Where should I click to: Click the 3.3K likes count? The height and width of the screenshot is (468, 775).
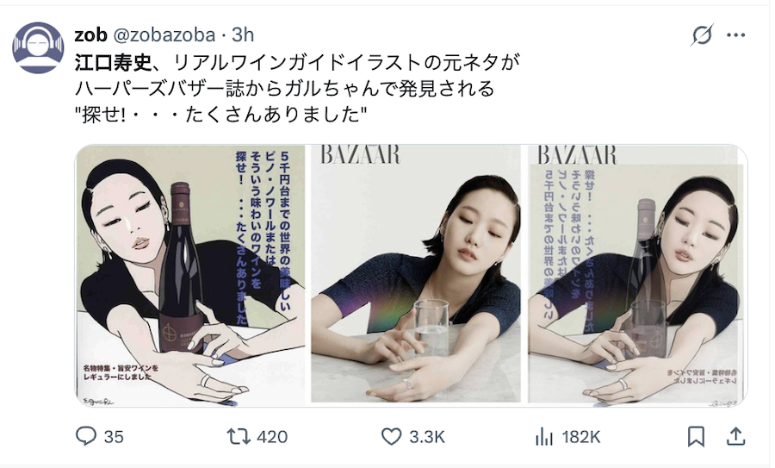[427, 437]
